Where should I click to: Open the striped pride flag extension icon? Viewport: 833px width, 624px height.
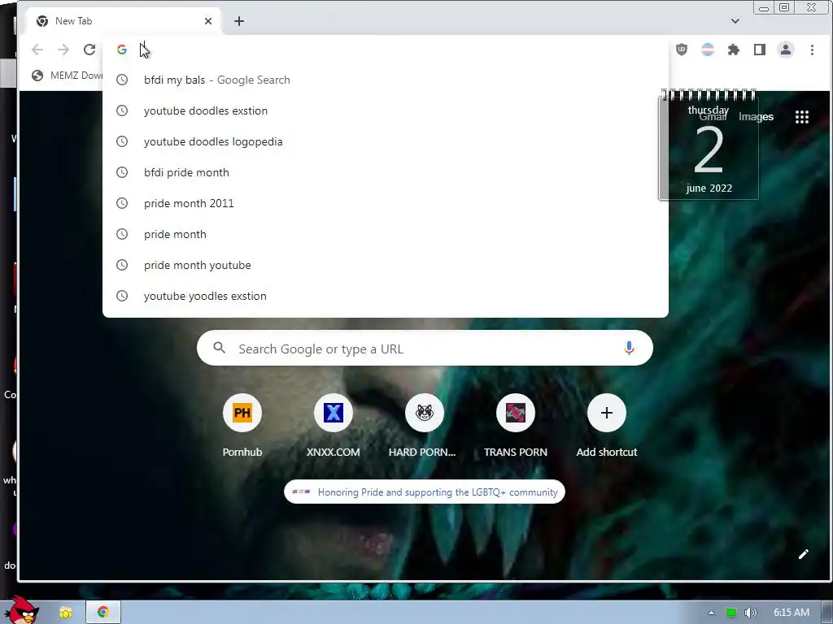708,50
